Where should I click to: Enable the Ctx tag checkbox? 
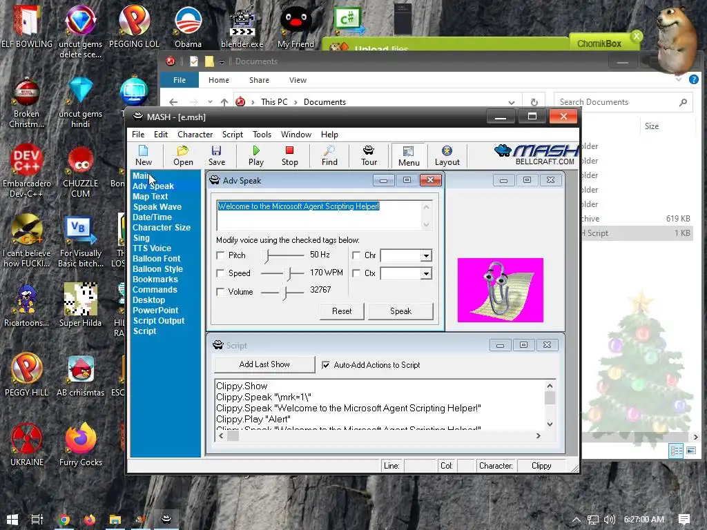point(356,273)
